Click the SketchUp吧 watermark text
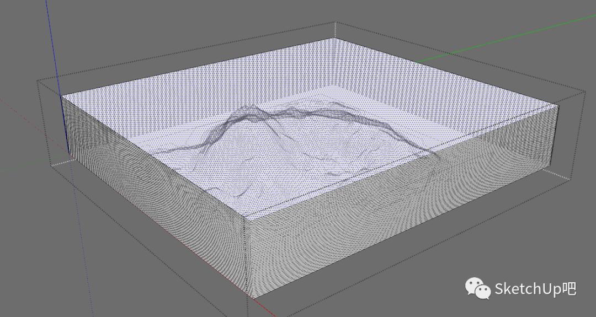Image resolution: width=596 pixels, height=317 pixels. click(x=535, y=288)
